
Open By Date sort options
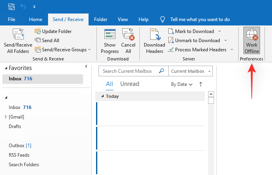[181, 84]
